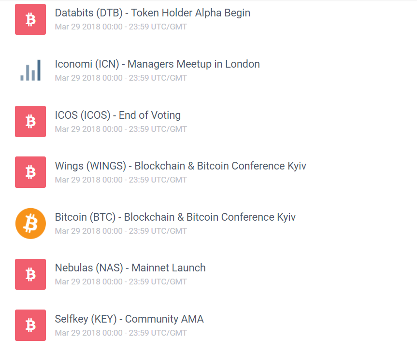Click the Databits (DTB) coin icon
417x353 pixels.
click(x=30, y=19)
